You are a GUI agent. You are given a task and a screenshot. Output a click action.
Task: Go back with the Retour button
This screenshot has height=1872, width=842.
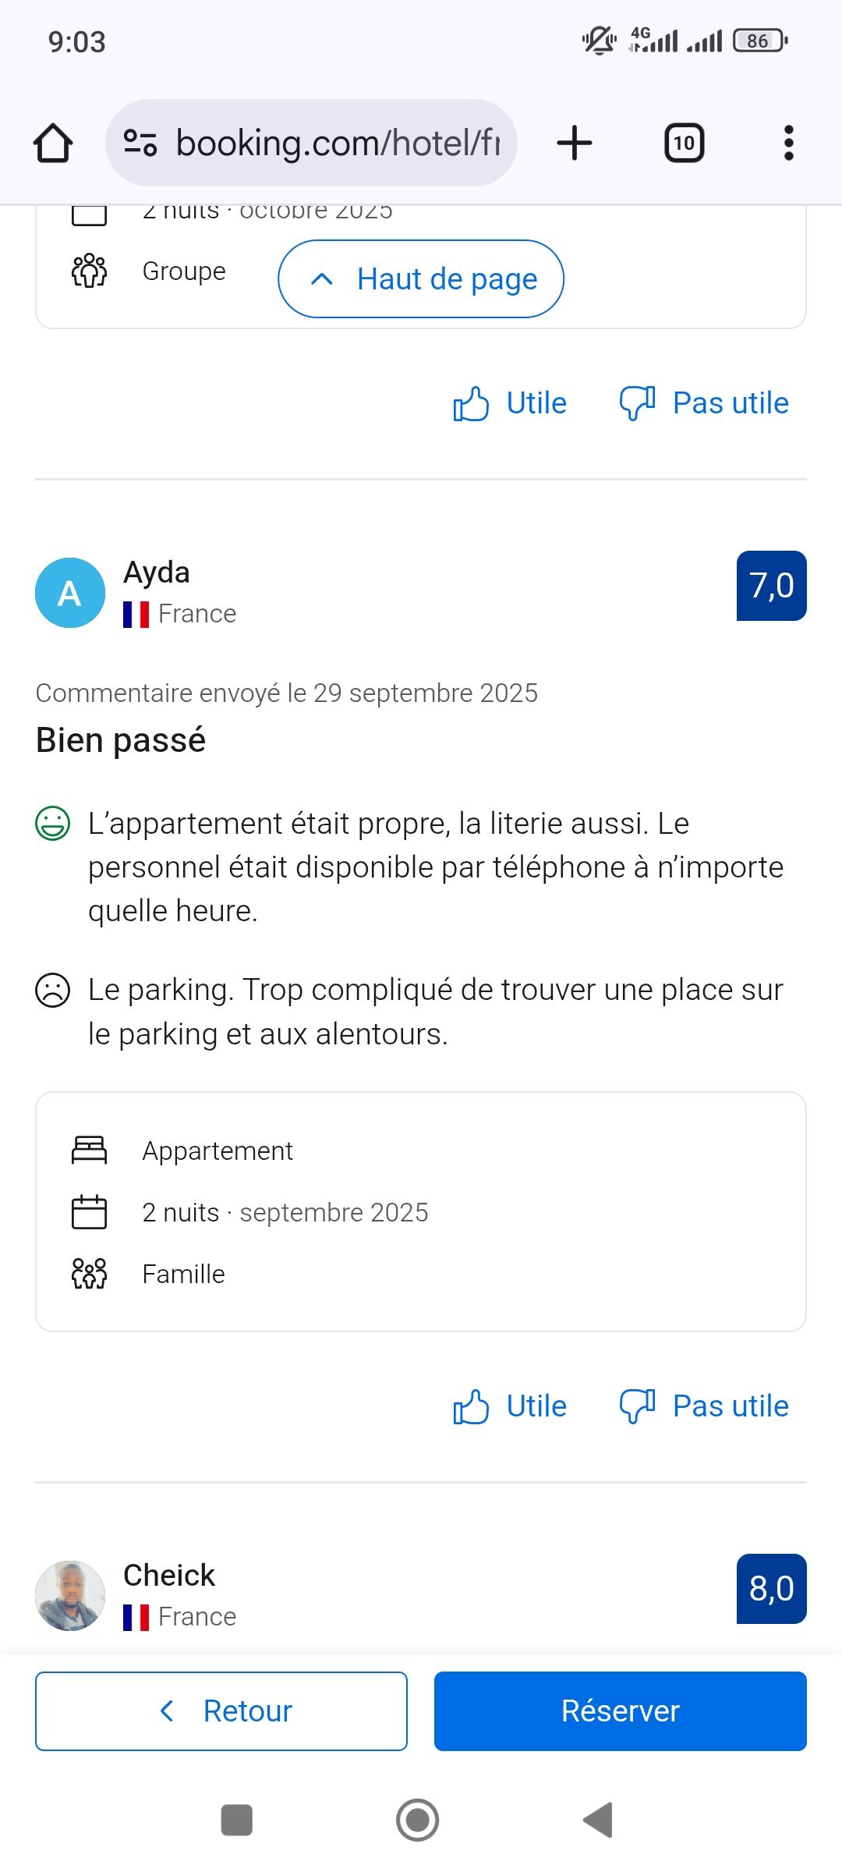[x=221, y=1711]
